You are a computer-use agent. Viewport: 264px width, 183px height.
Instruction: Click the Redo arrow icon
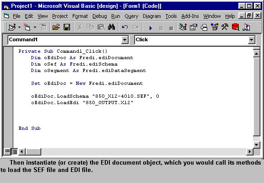coord(135,27)
